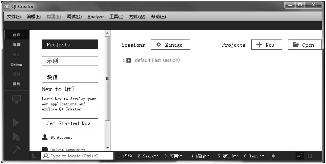Viewport: 326px width, 164px height.
Task: Click the Build hammer icon
Action: click(x=16, y=150)
